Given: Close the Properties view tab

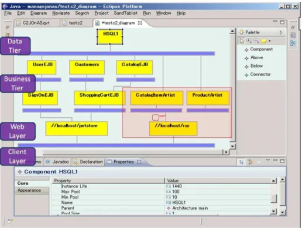Looking at the screenshot, I should pos(139,162).
